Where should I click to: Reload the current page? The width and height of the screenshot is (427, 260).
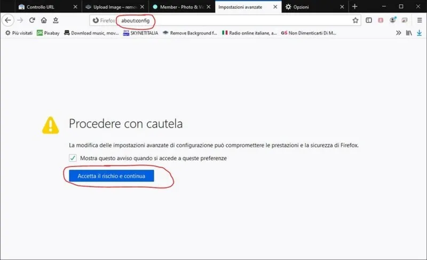(32, 20)
